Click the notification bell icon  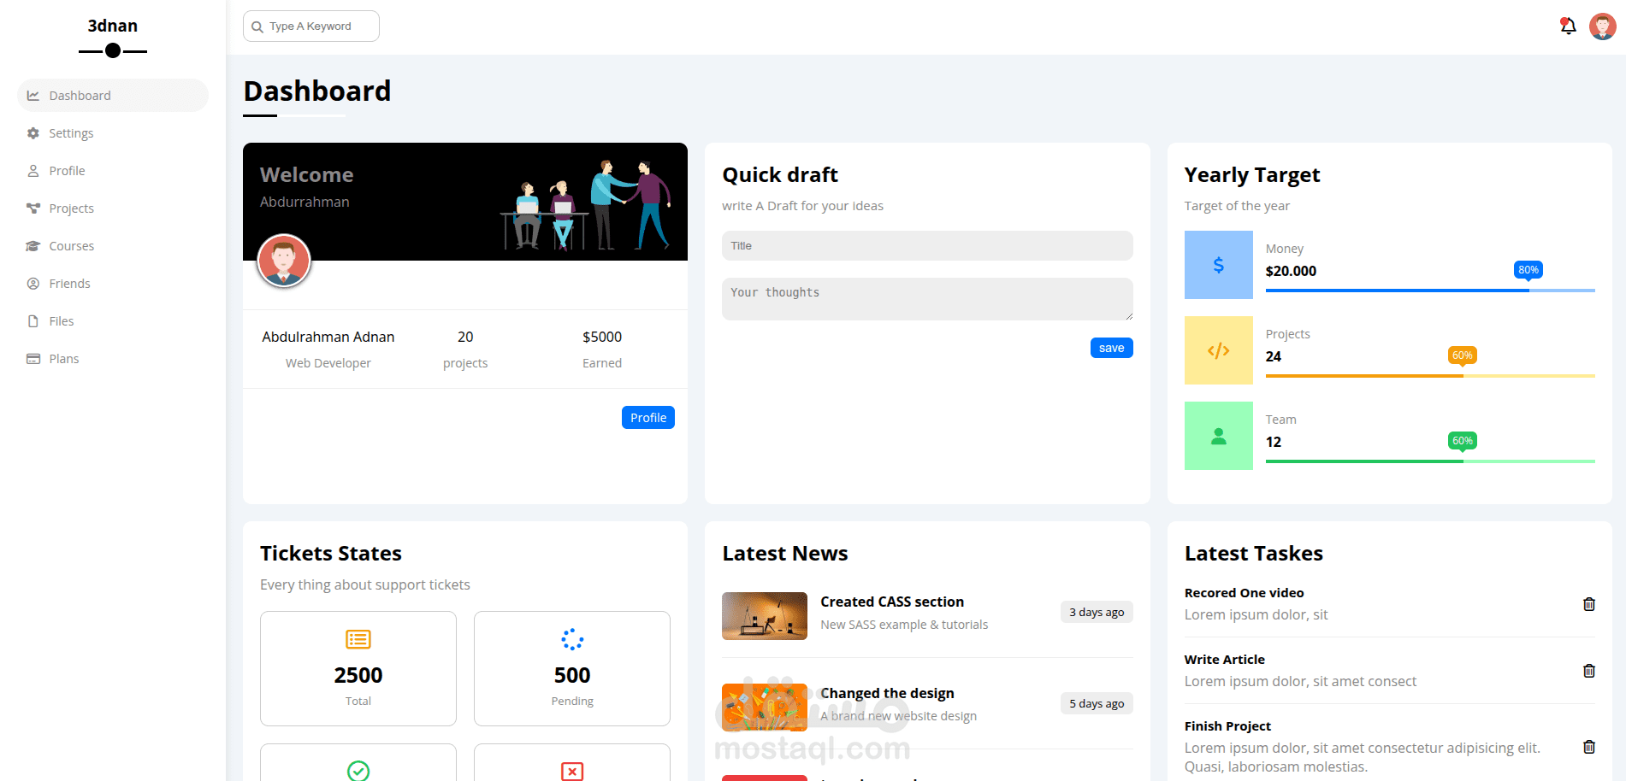coord(1568,26)
